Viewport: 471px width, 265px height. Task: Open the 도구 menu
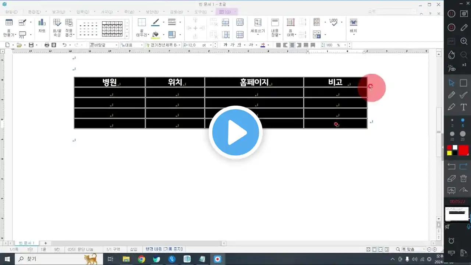(201, 12)
